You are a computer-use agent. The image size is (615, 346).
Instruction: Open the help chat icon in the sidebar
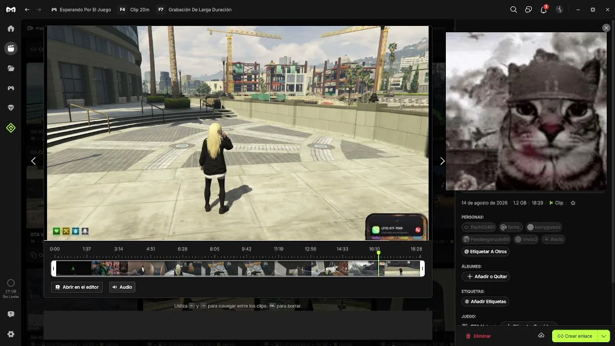point(11,314)
